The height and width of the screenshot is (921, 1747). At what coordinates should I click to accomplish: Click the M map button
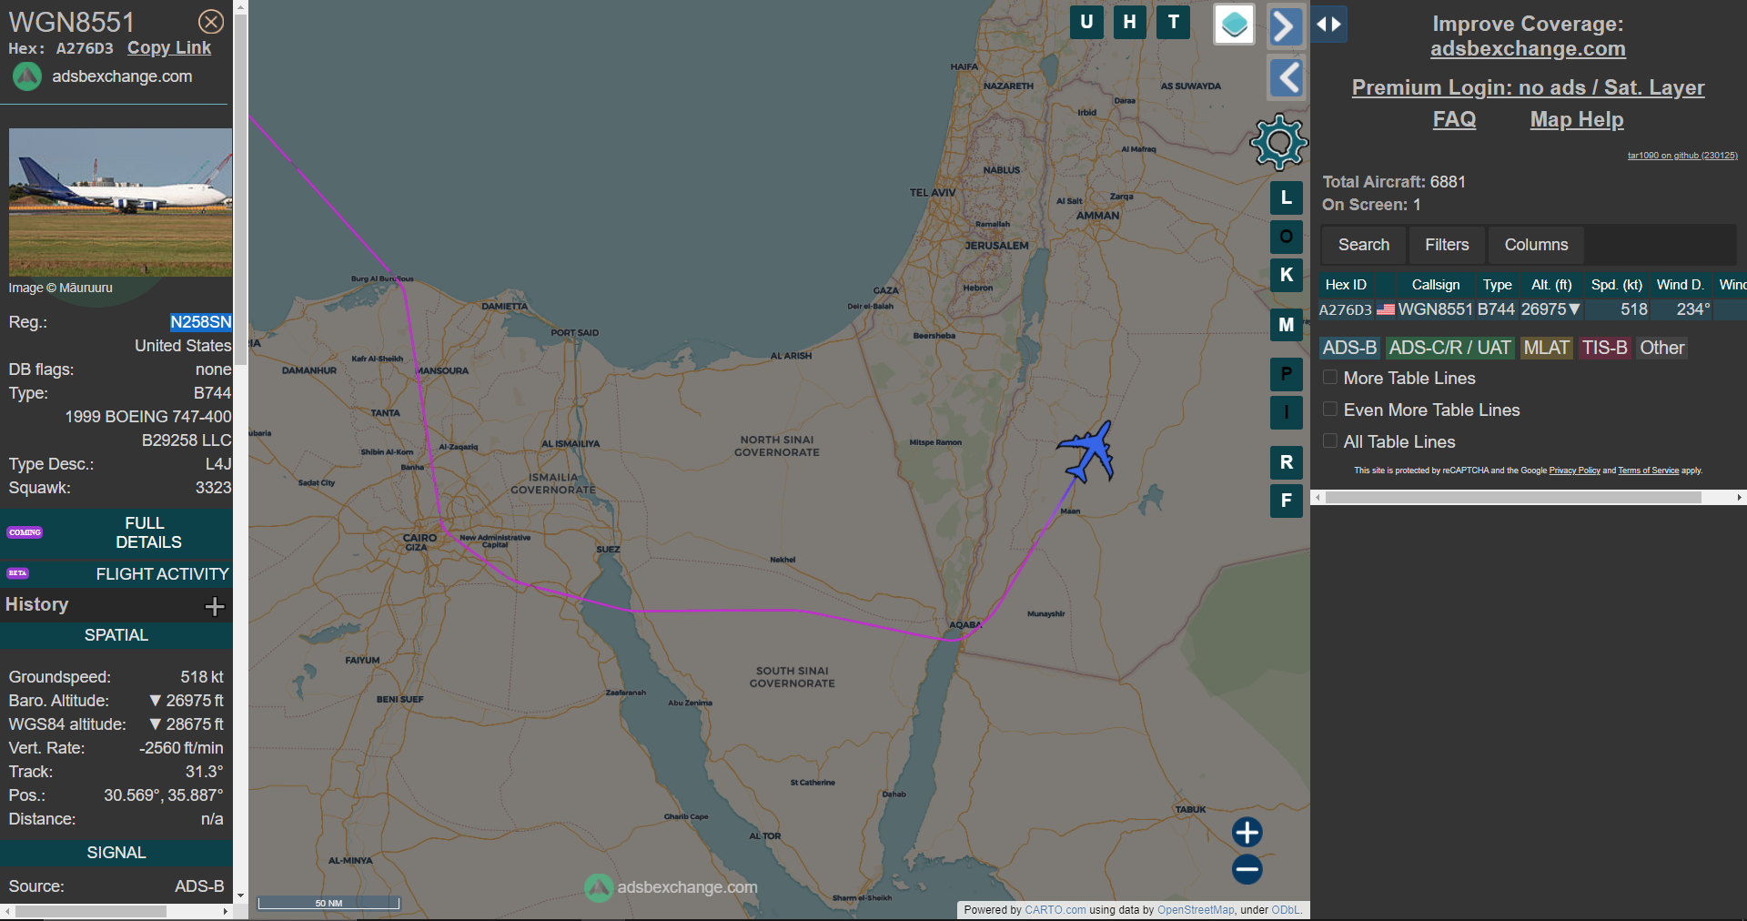1287,325
